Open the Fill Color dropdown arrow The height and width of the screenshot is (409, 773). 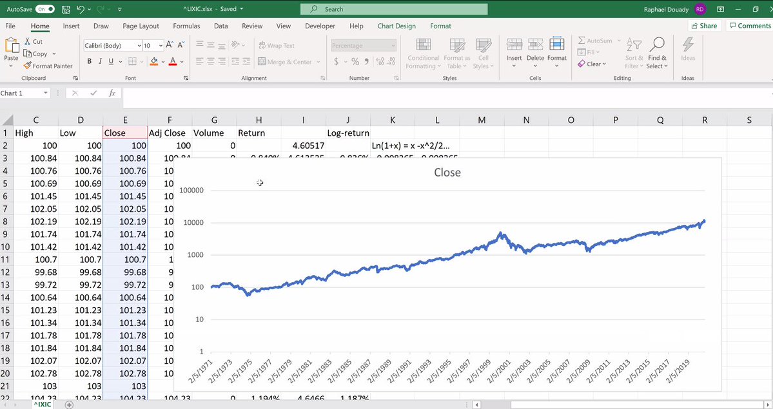point(162,62)
